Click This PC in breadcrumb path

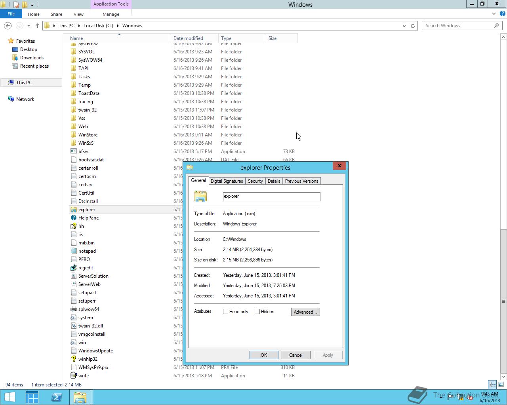coord(66,26)
